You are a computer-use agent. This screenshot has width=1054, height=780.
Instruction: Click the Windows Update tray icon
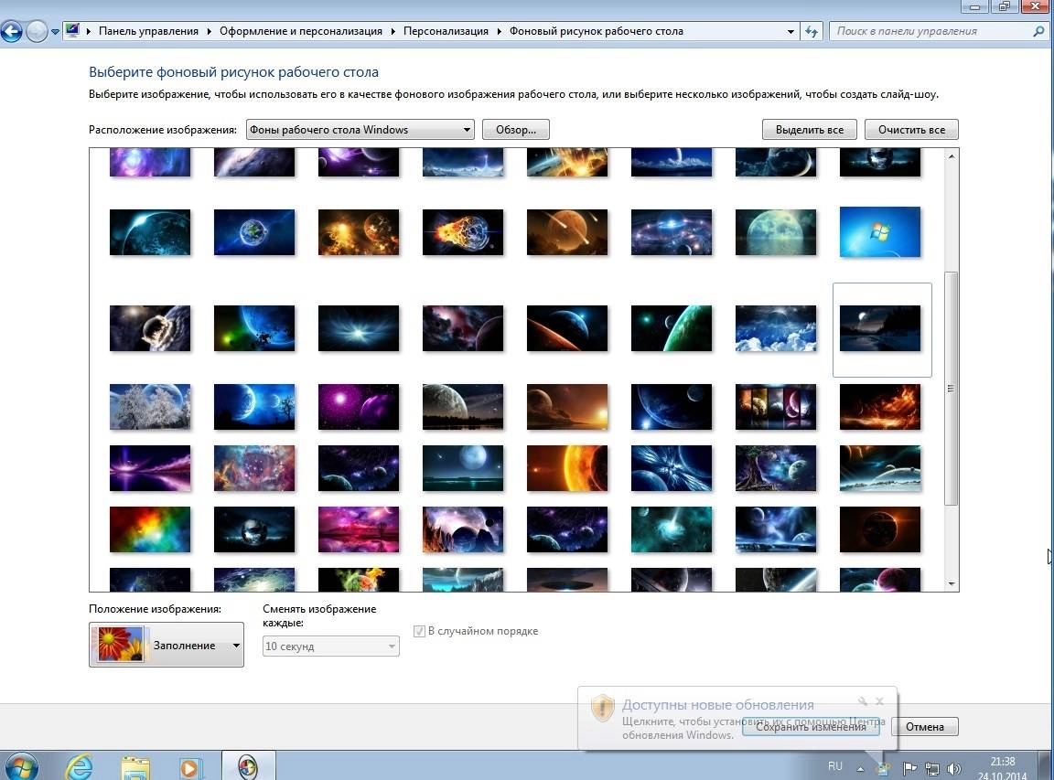pos(883,769)
